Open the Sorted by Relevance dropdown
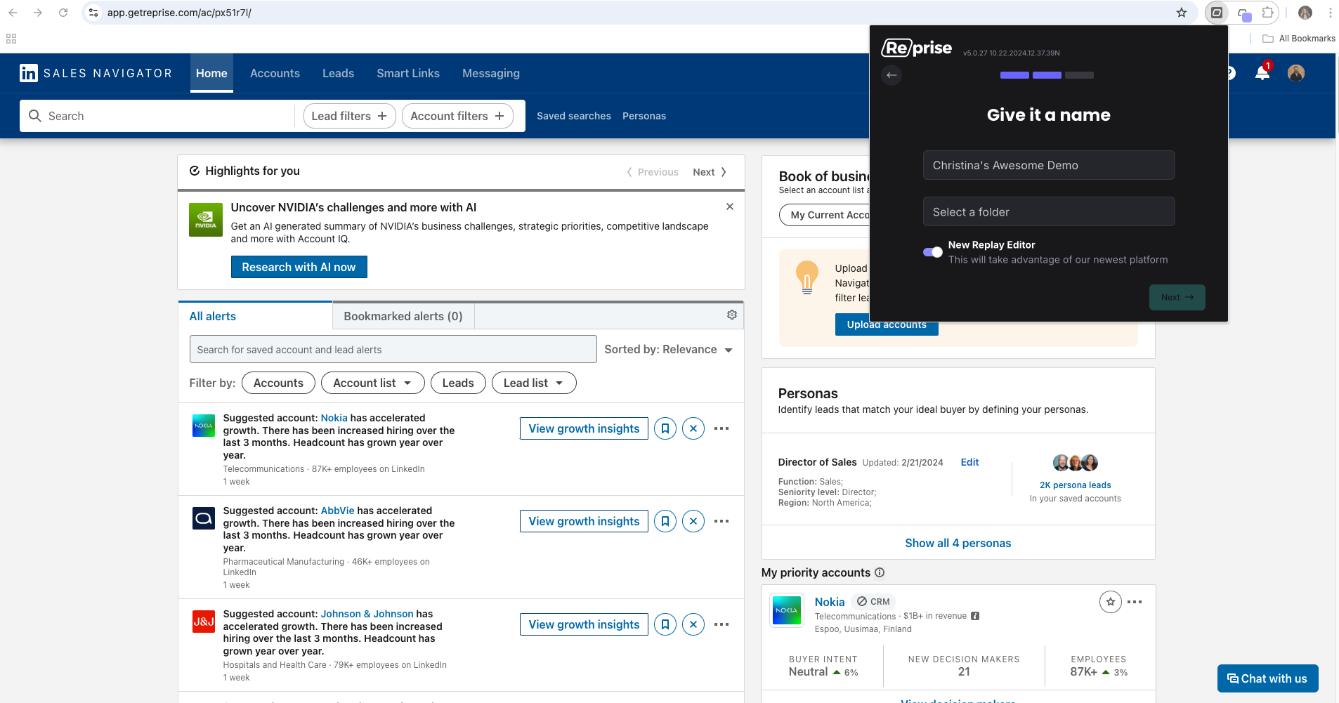Image resolution: width=1339 pixels, height=703 pixels. pyautogui.click(x=668, y=350)
